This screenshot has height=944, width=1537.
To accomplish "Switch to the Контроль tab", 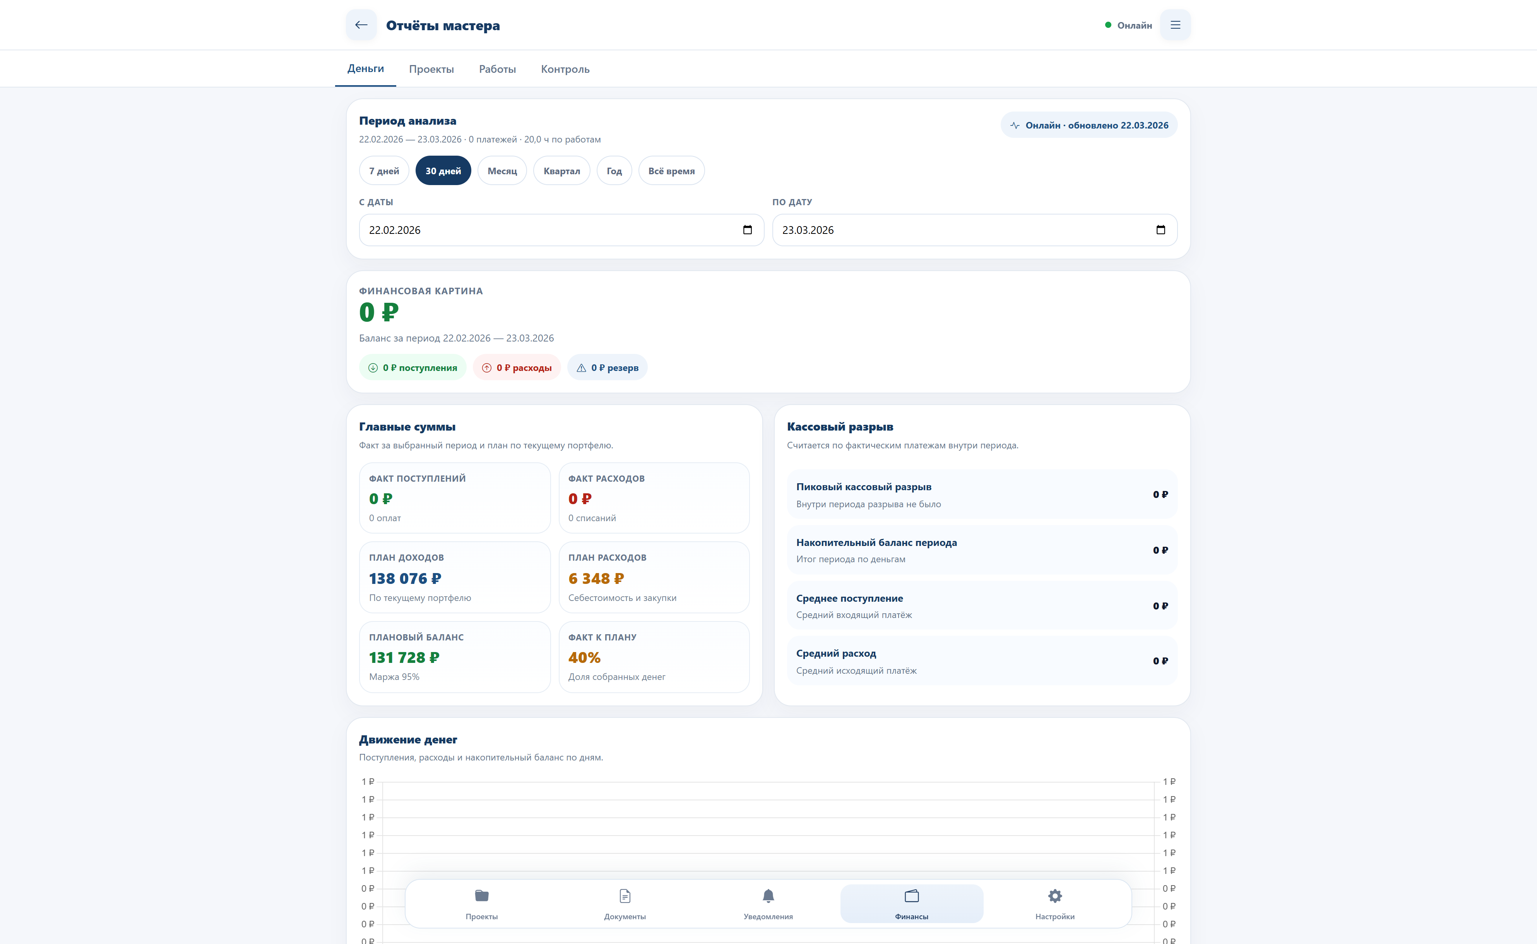I will pyautogui.click(x=565, y=69).
